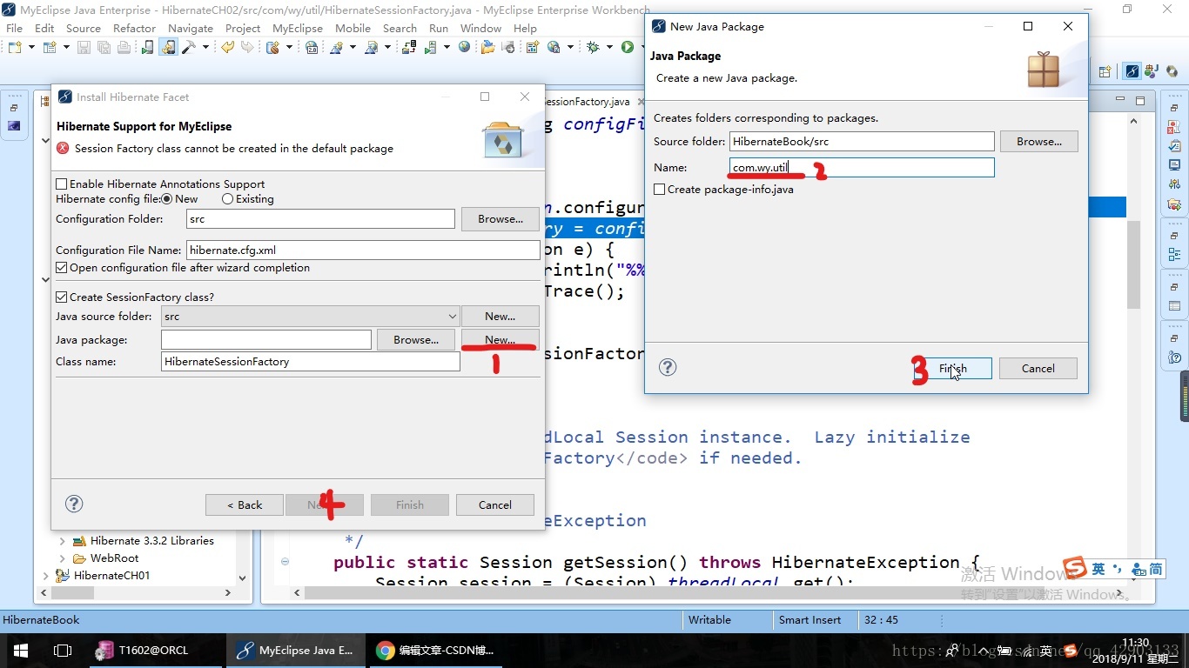Click the yellow undo arrow icon

coord(227,47)
